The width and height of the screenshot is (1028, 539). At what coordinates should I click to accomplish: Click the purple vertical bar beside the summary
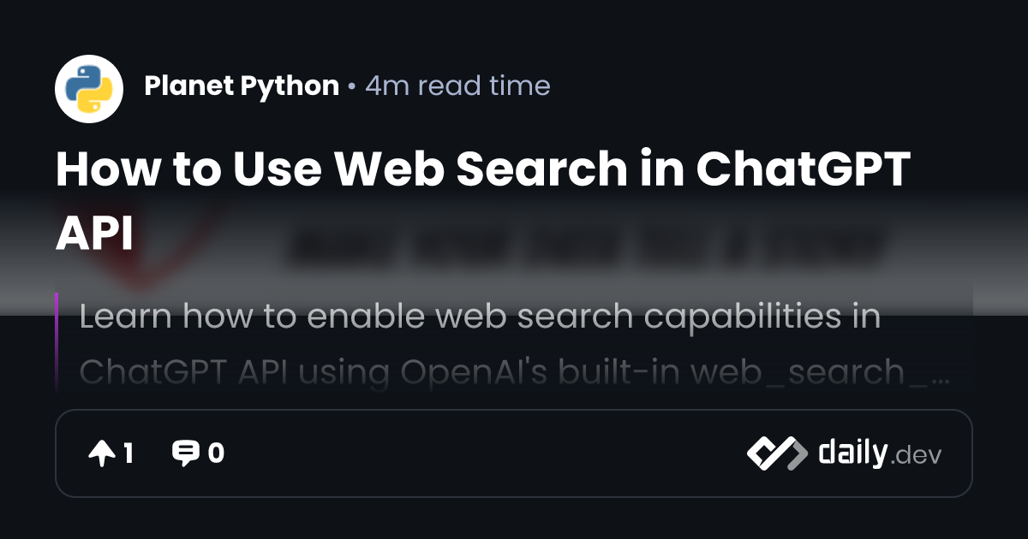[57, 342]
